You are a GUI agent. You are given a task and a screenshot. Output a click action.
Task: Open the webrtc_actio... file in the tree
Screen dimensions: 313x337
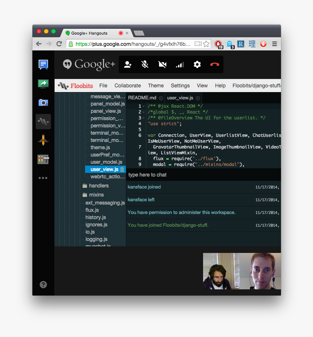tap(107, 177)
